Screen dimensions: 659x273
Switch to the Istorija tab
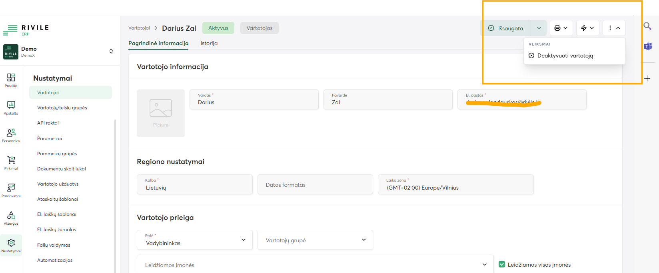coord(209,43)
